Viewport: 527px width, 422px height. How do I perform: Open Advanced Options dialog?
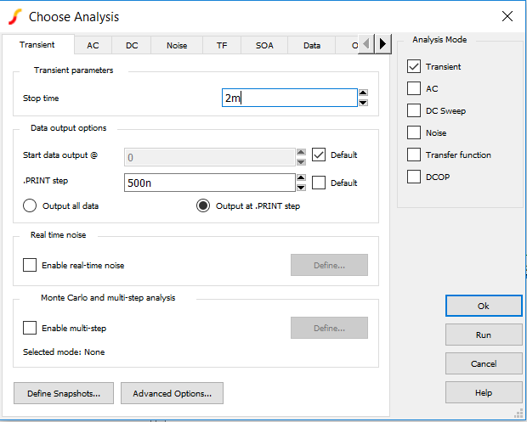172,393
